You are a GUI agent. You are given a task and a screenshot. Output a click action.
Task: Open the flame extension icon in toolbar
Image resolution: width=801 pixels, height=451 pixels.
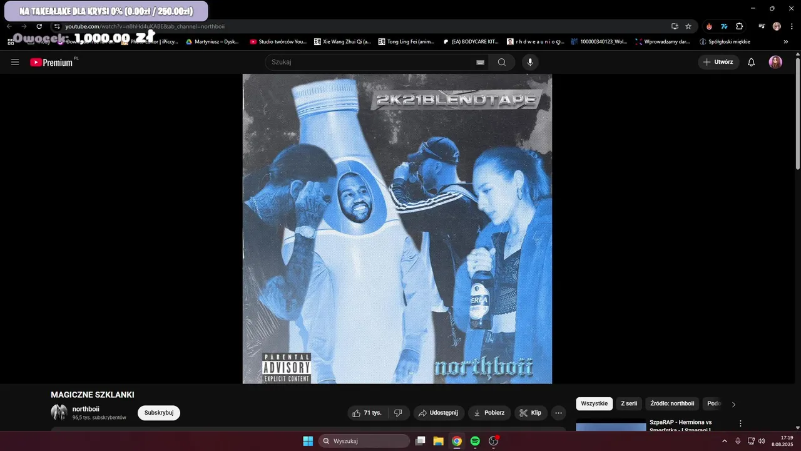tap(709, 26)
